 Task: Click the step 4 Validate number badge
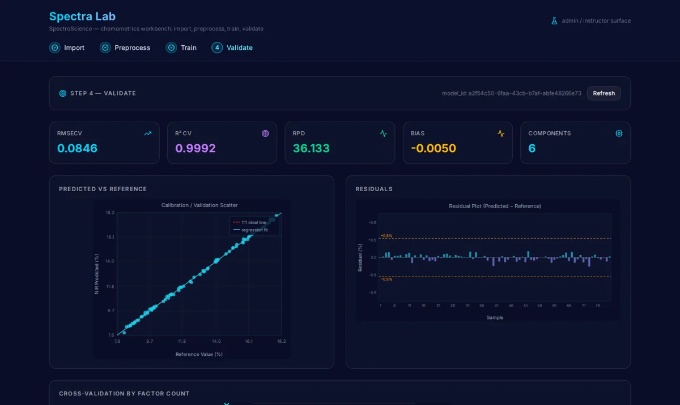pos(217,48)
